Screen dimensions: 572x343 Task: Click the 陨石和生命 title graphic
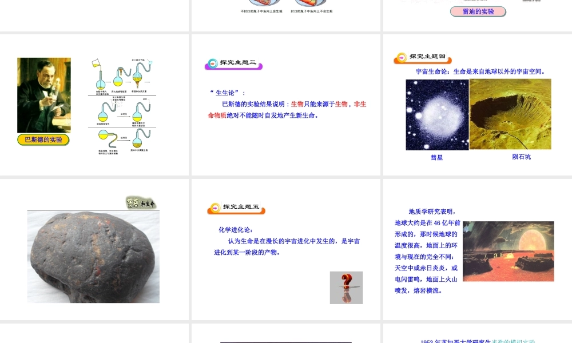coord(141,203)
